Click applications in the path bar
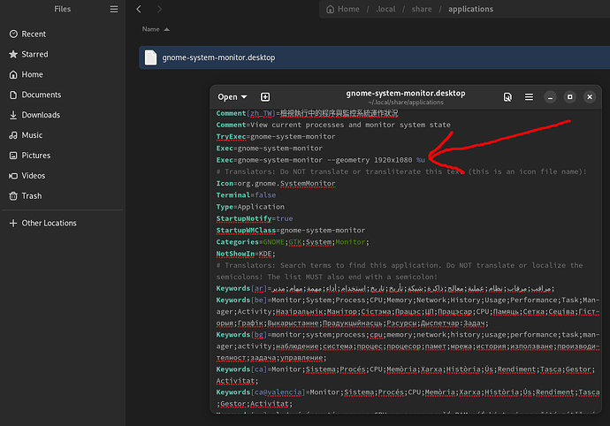This screenshot has width=610, height=426. [470, 9]
